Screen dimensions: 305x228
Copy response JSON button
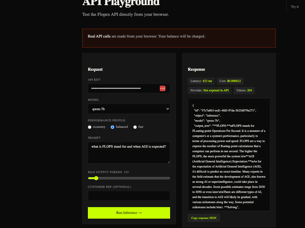pos(204,218)
